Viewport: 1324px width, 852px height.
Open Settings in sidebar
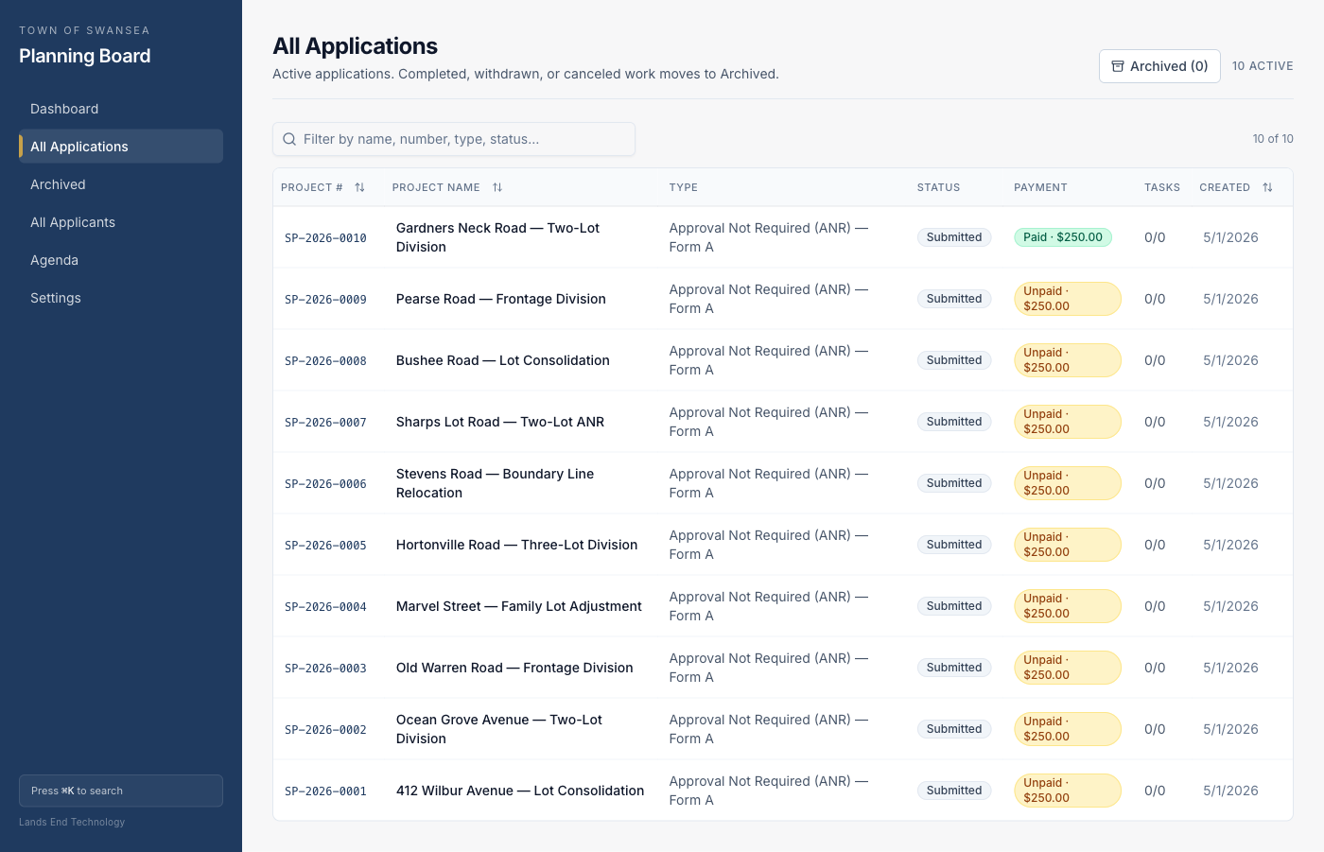121,298
